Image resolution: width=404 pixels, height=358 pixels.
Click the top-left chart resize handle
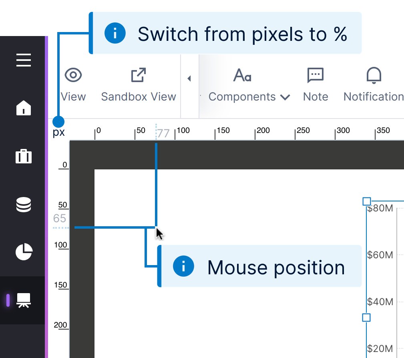click(x=366, y=201)
